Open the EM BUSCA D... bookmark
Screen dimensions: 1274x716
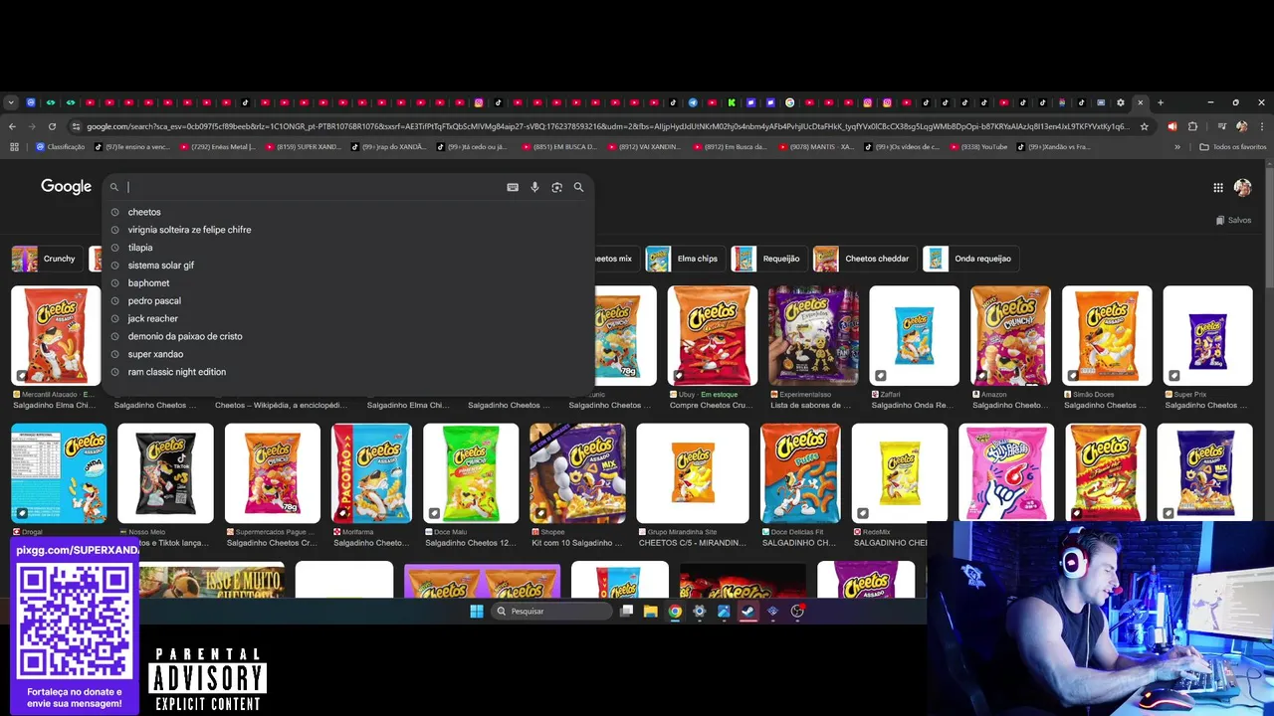tap(559, 146)
